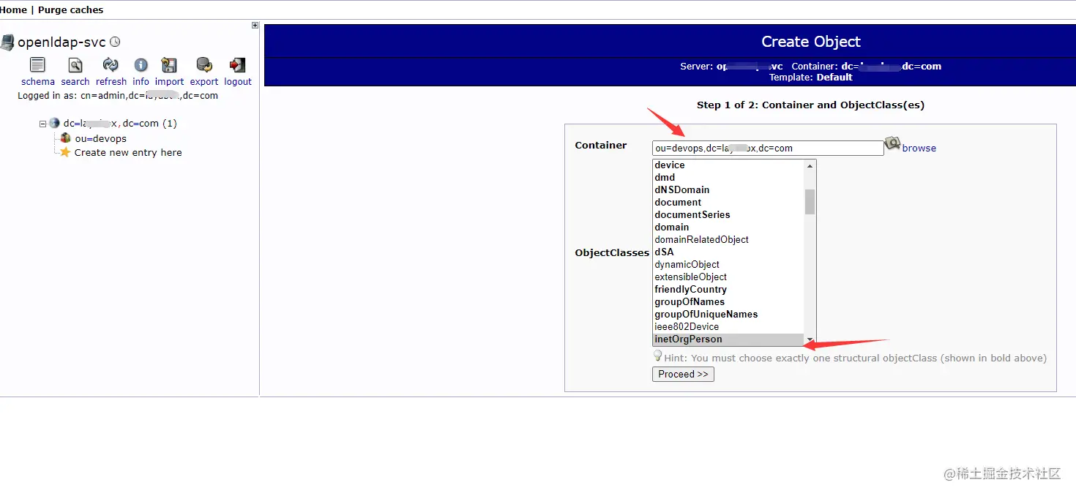Image resolution: width=1076 pixels, height=496 pixels.
Task: Select device in ObjectClasses list
Action: tap(728, 165)
